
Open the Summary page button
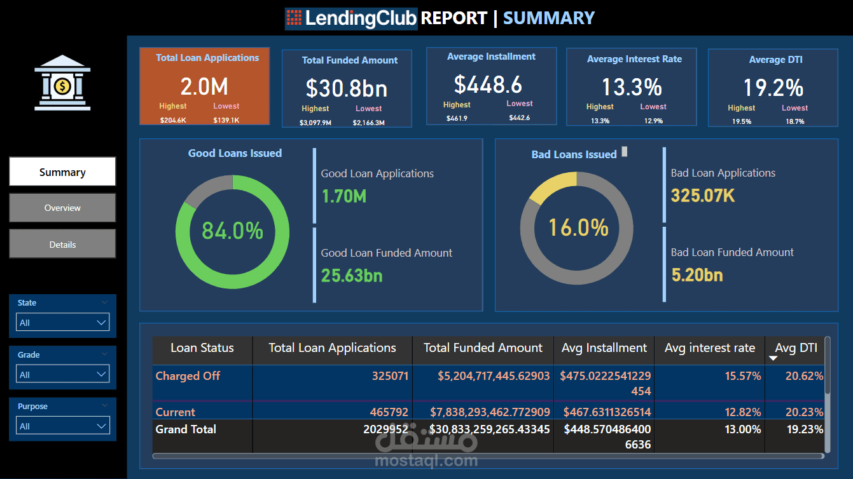point(62,172)
